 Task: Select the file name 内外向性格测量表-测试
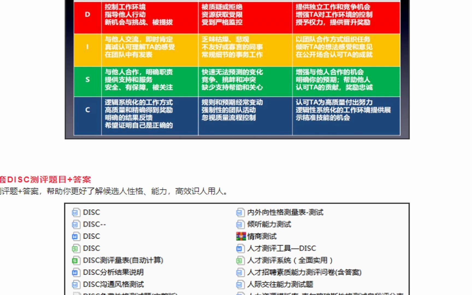[285, 212]
